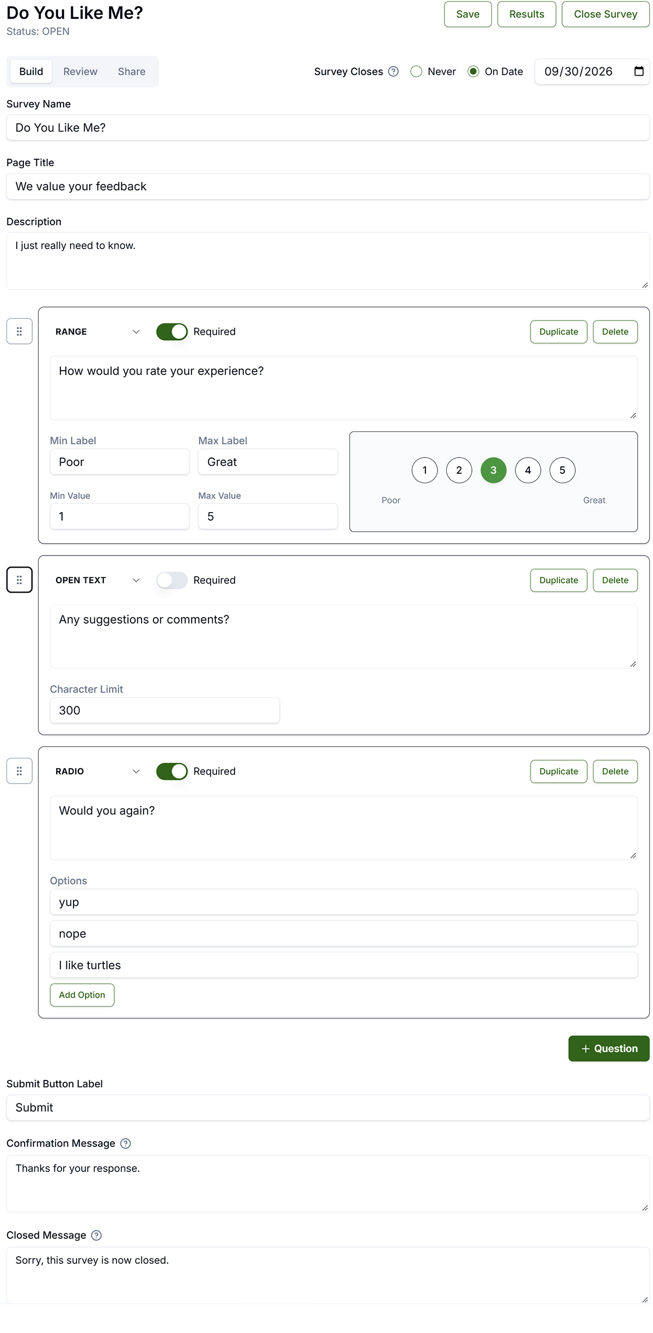
Task: Add a new question with + Question
Action: pos(609,1048)
